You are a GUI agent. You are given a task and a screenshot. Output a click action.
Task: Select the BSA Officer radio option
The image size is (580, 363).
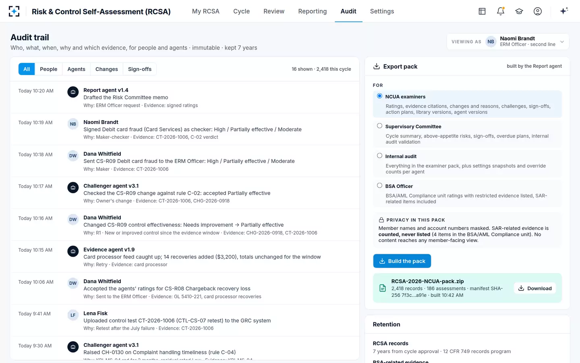[379, 186]
